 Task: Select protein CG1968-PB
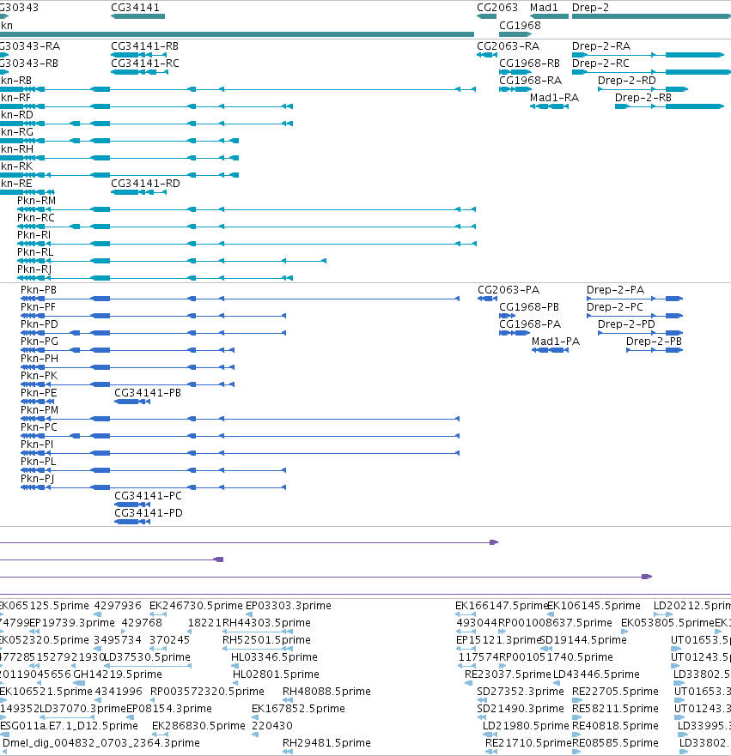pyautogui.click(x=529, y=307)
